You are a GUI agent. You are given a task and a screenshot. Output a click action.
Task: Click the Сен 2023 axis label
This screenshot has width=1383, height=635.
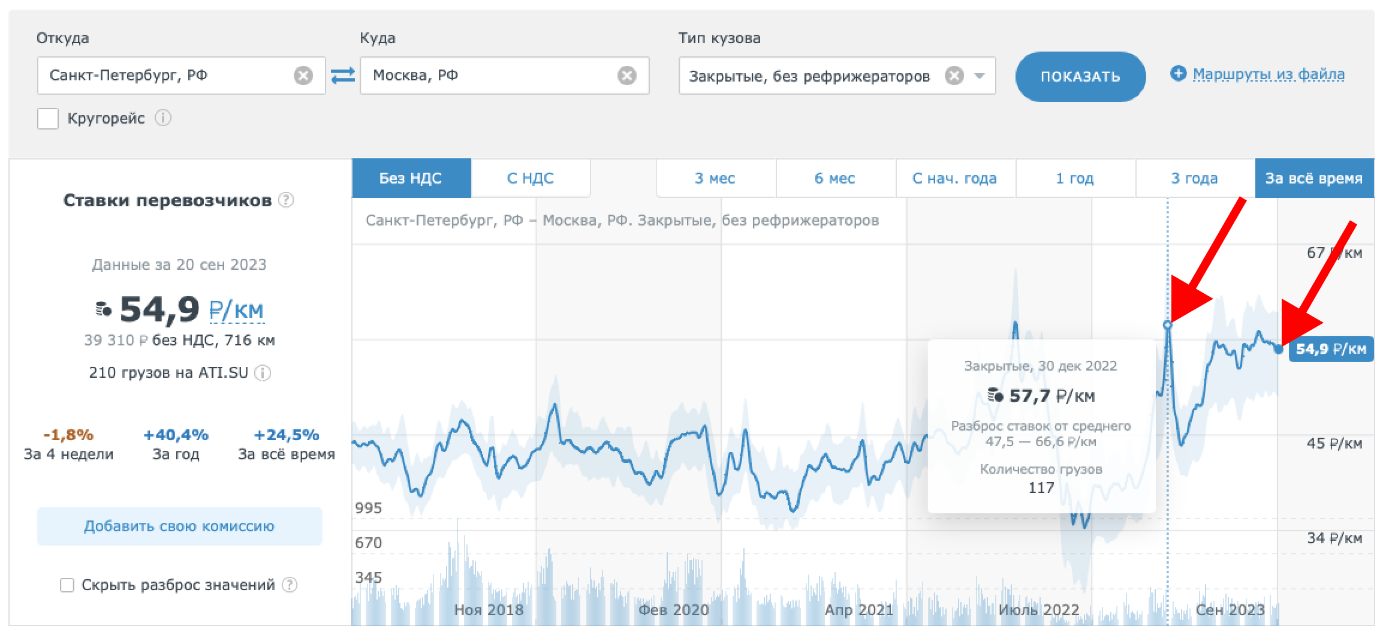pyautogui.click(x=1230, y=610)
